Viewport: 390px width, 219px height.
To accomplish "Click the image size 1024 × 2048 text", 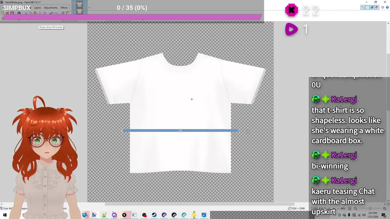I will point(298,208).
